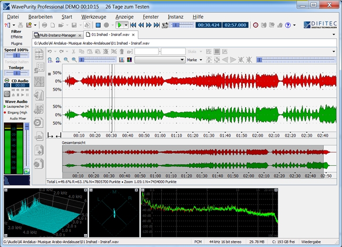342x247 pixels.
Task: Open the dropdown arrow beside the Play button
Action: point(126,25)
